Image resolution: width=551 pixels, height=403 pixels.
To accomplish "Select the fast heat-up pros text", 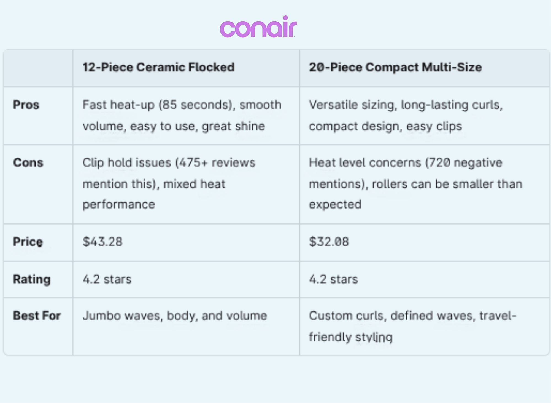I will pyautogui.click(x=182, y=115).
